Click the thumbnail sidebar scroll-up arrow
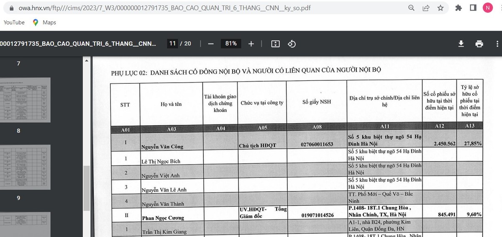The height and width of the screenshot is (237, 502). [x=87, y=61]
